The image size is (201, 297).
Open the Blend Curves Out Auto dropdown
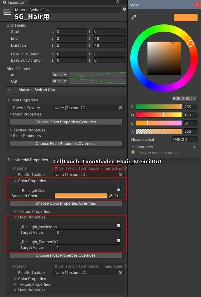point(59,81)
